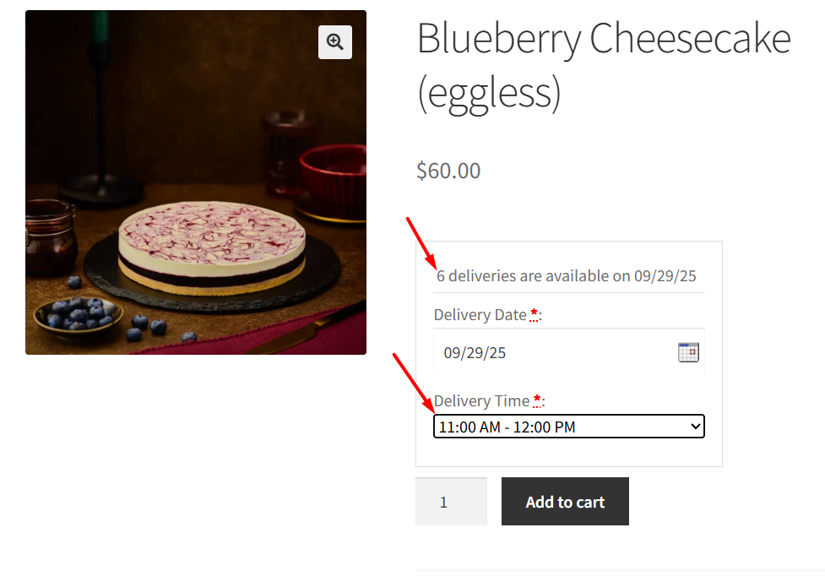Click the Delivery Date label
The image size is (825, 582).
[x=480, y=315]
